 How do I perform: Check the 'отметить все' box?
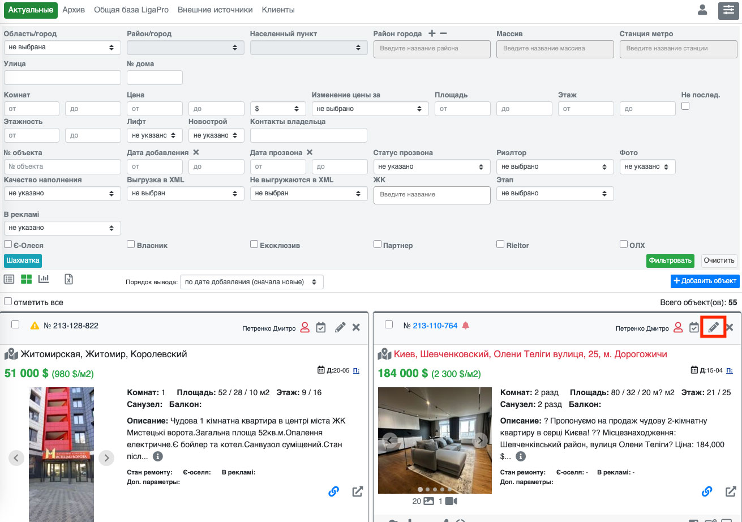click(8, 302)
